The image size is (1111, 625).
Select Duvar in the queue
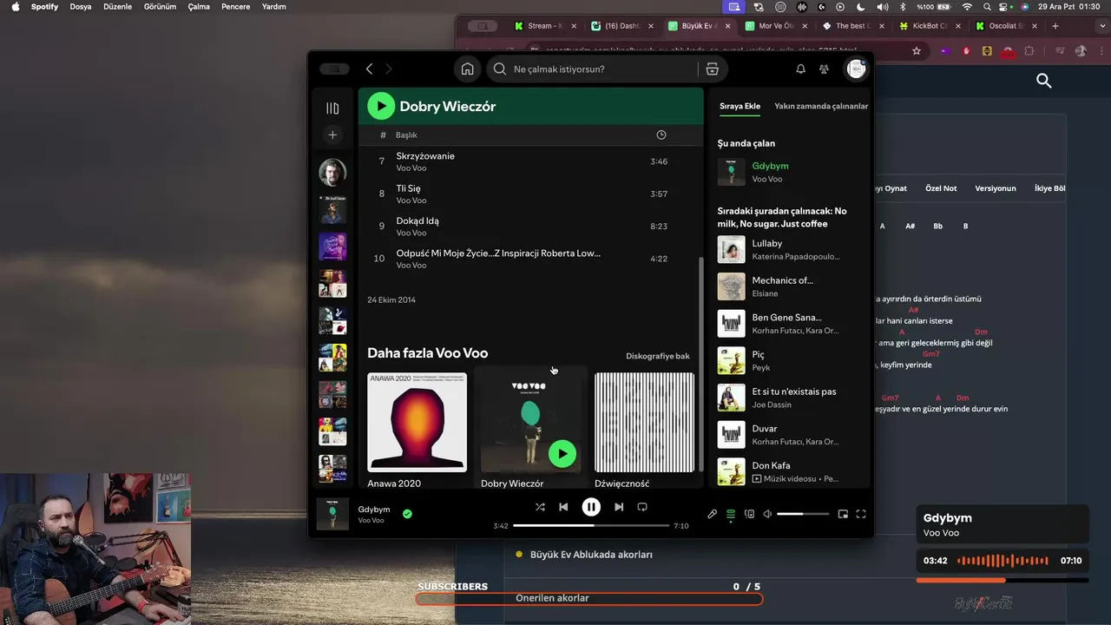[x=790, y=434]
